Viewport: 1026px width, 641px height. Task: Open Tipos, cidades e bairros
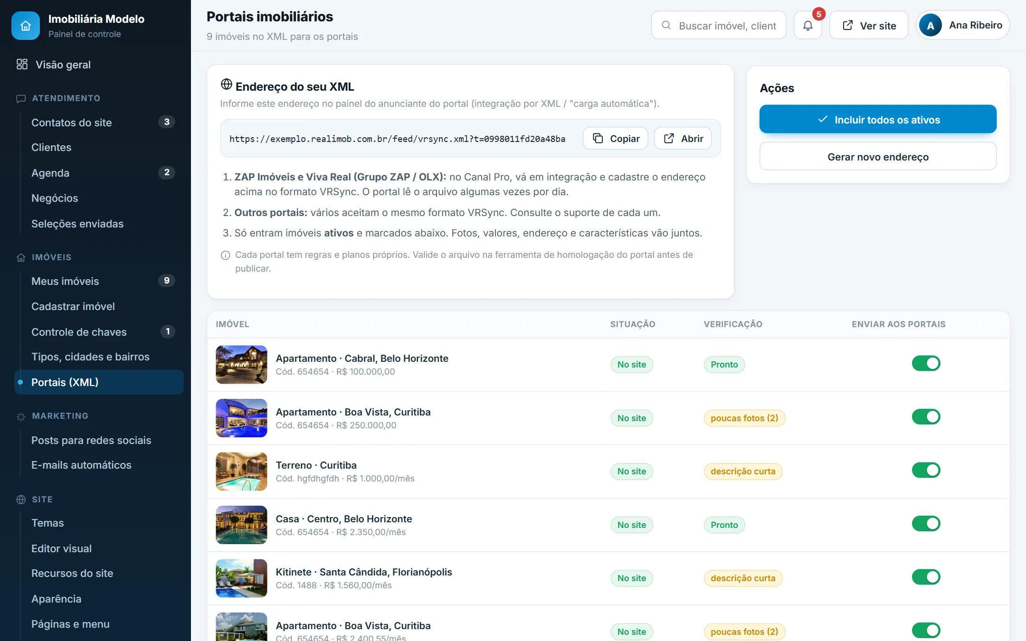tap(99, 357)
